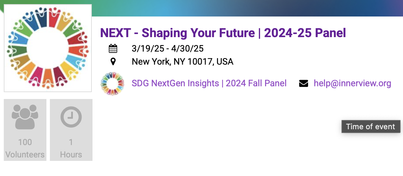The height and width of the screenshot is (176, 403).
Task: Open SDG NextGen Insights 2024 Fall Panel link
Action: [209, 83]
